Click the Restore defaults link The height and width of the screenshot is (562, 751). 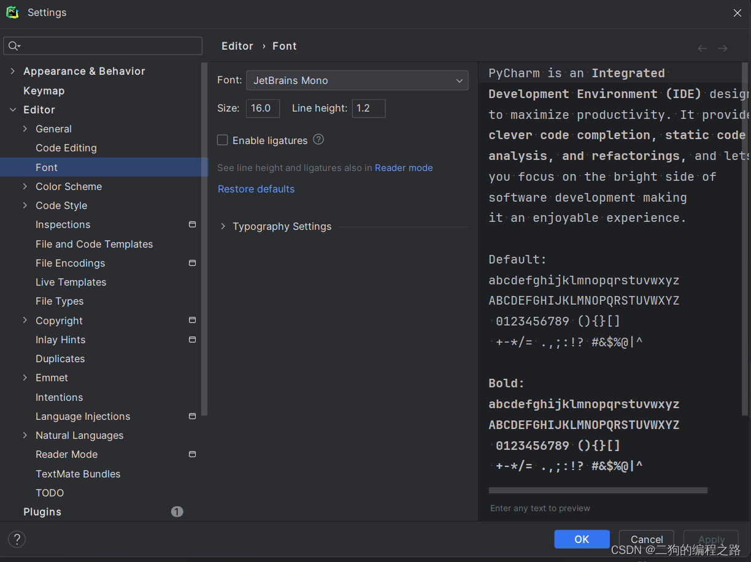pos(256,189)
